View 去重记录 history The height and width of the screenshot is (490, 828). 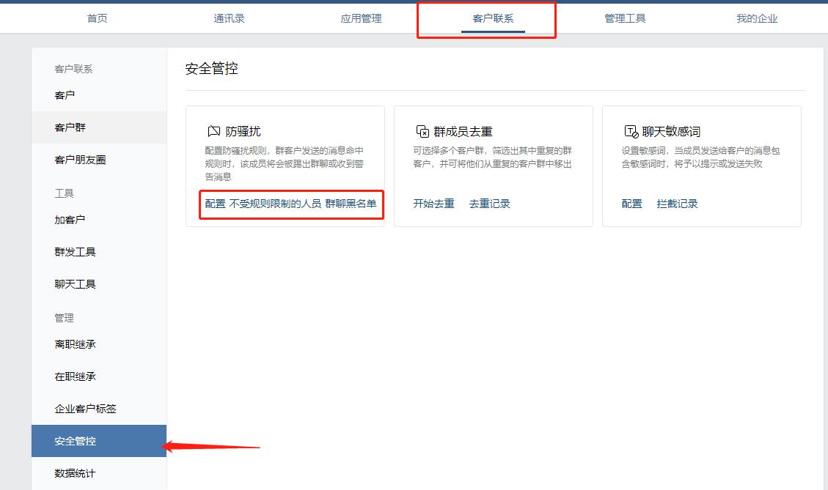click(x=488, y=204)
